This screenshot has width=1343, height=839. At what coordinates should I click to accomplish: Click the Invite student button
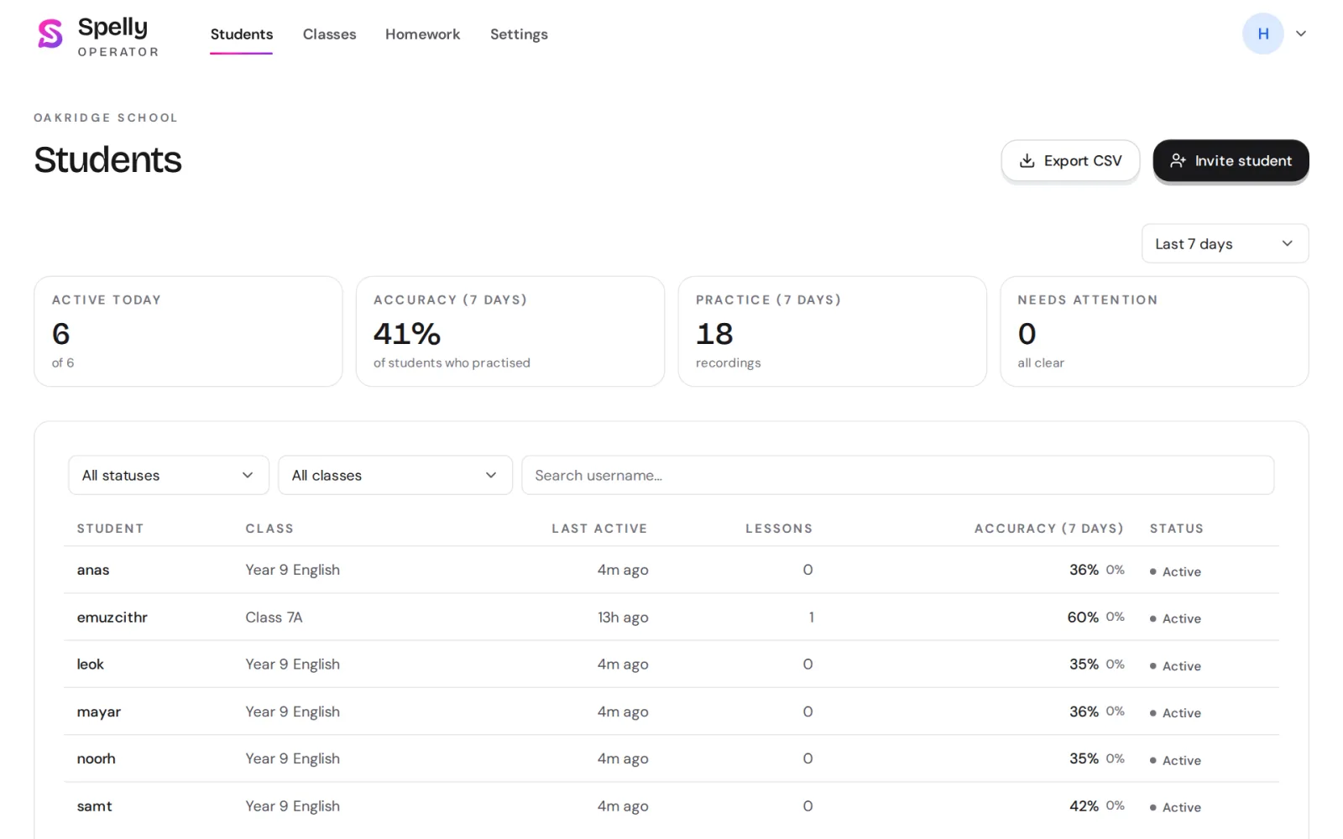pyautogui.click(x=1231, y=160)
